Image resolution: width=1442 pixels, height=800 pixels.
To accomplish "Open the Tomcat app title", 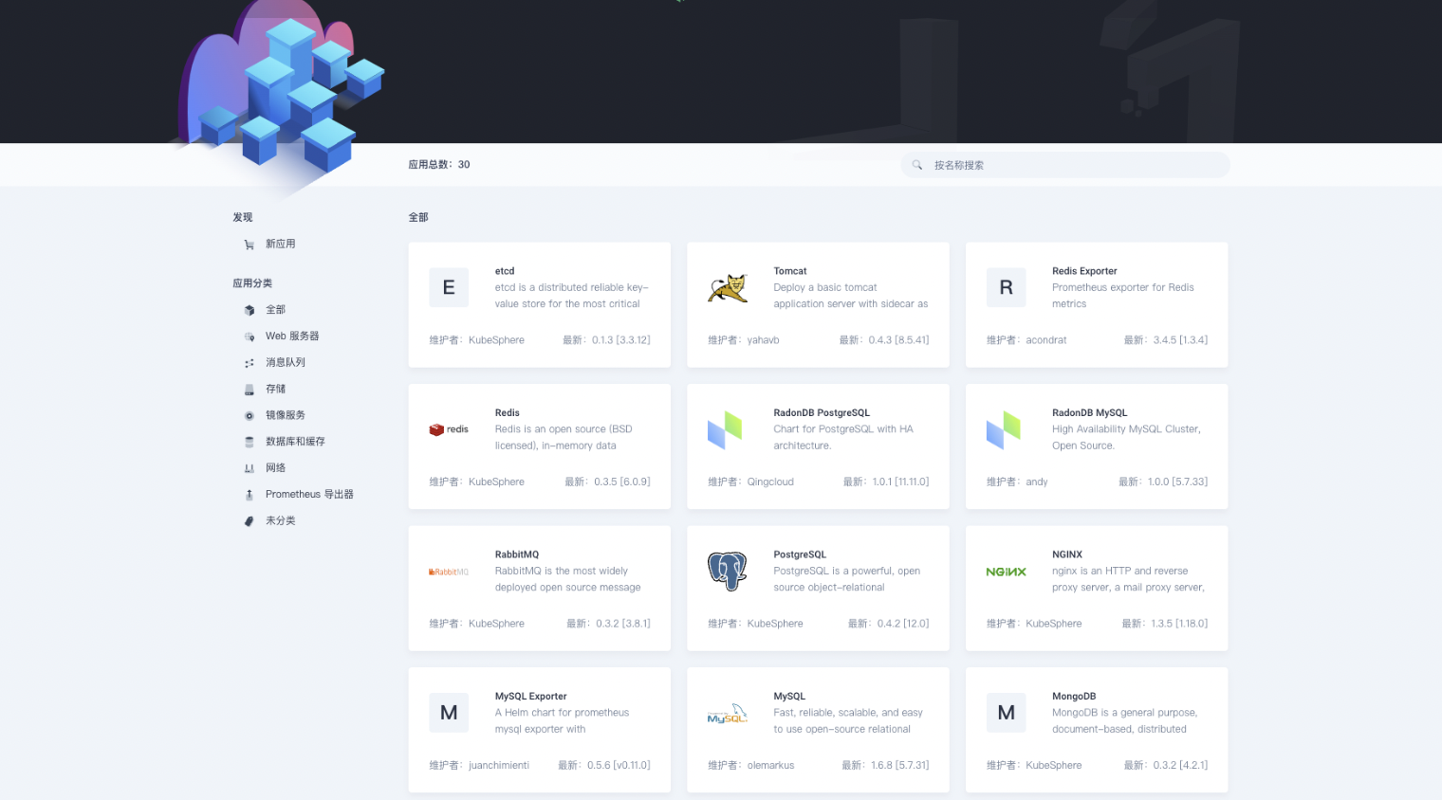I will 790,271.
